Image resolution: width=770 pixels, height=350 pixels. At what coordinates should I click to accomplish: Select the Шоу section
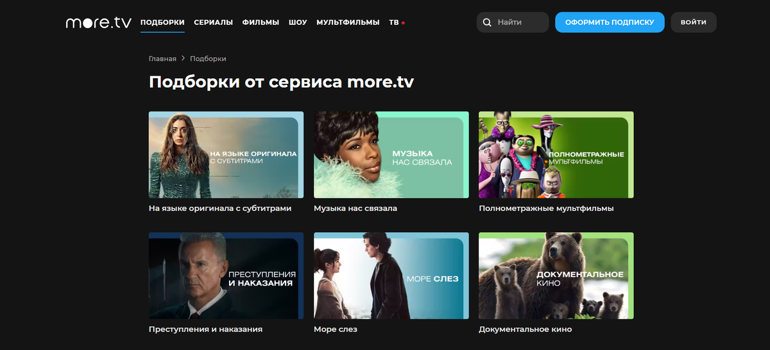coord(298,22)
